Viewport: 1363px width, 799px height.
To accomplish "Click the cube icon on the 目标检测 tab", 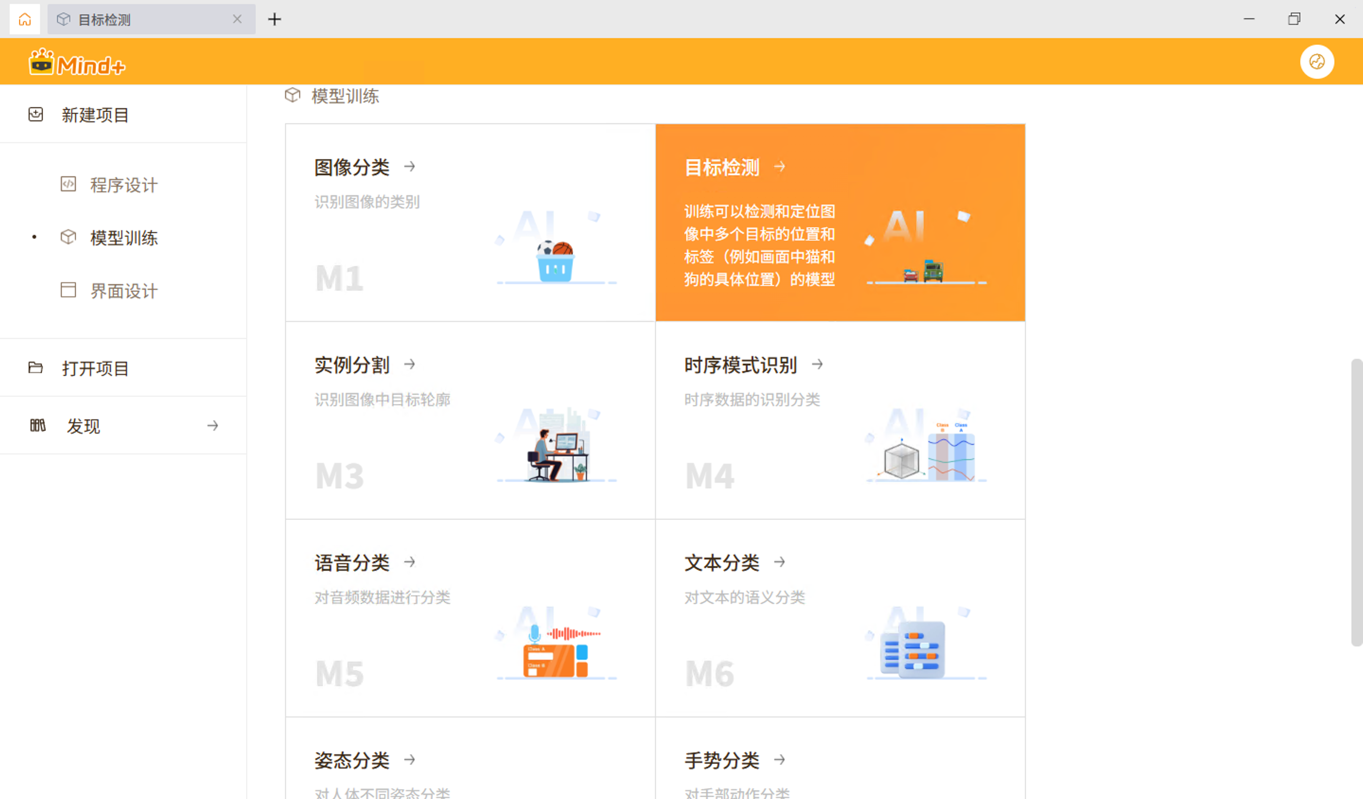I will point(63,19).
